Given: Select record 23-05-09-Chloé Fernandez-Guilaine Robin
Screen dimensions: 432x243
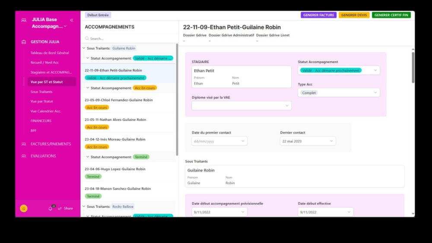Looking at the screenshot, I should point(128,103).
